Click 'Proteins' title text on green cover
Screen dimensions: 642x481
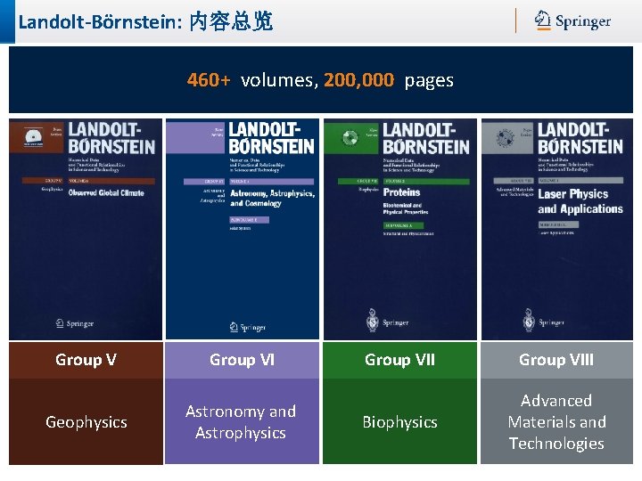(401, 192)
